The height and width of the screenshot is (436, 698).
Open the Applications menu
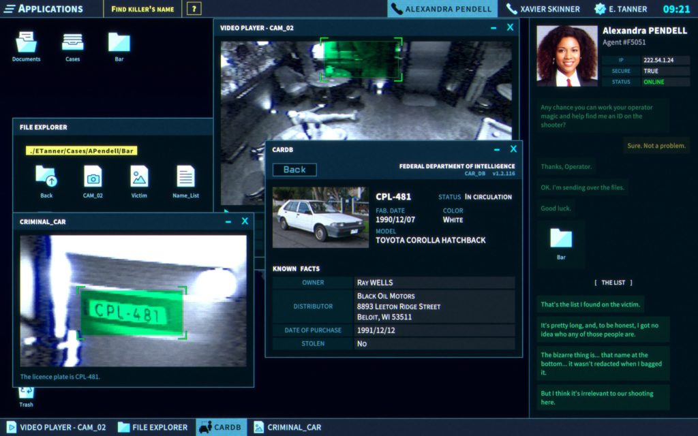click(x=44, y=9)
